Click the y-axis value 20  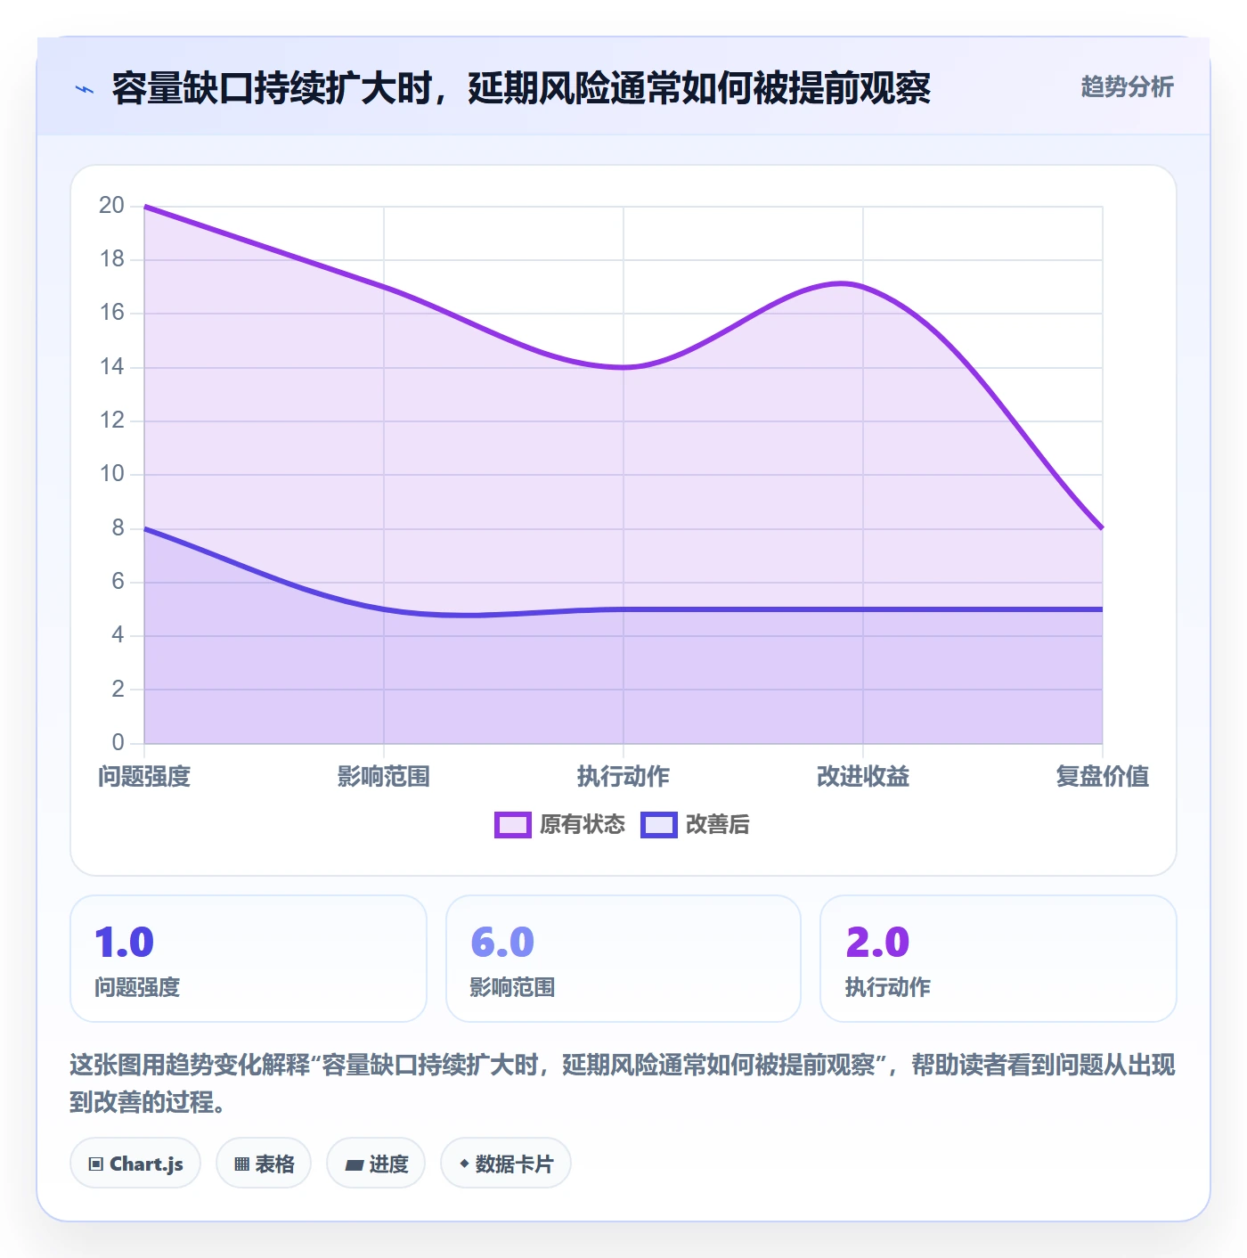click(112, 206)
